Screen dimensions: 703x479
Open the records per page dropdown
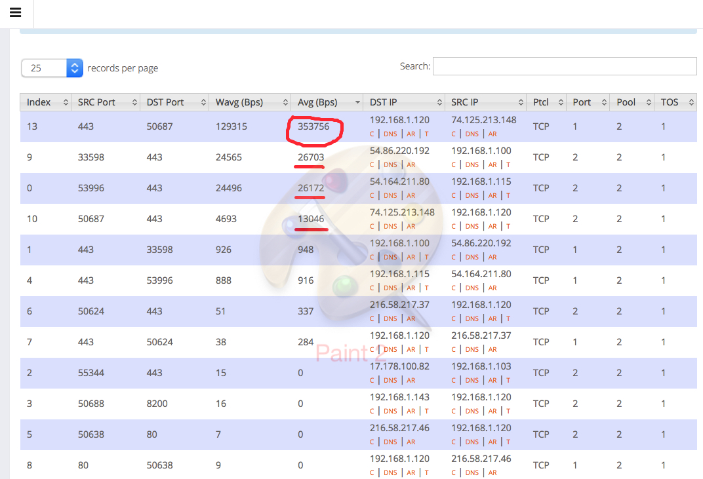52,68
